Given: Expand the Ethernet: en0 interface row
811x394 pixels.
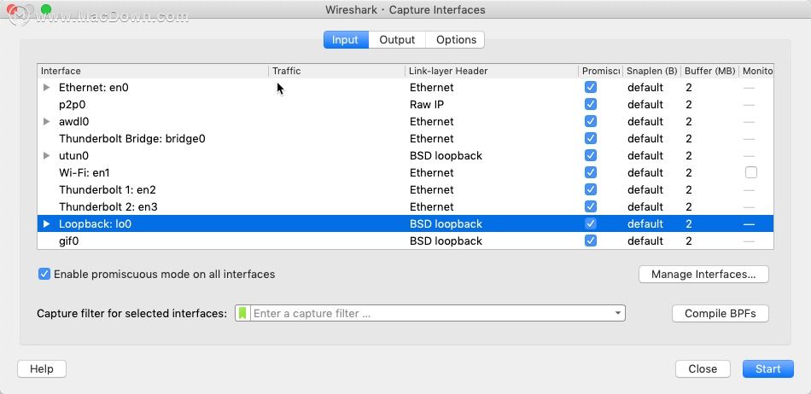Looking at the screenshot, I should tap(47, 87).
